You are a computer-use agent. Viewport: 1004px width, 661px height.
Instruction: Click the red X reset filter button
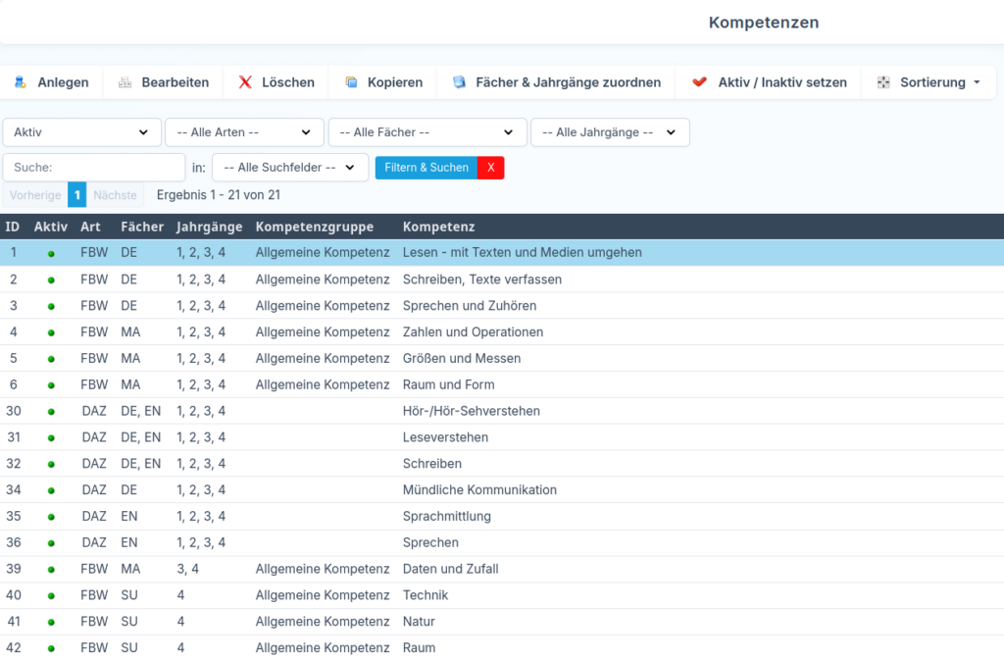pyautogui.click(x=490, y=168)
